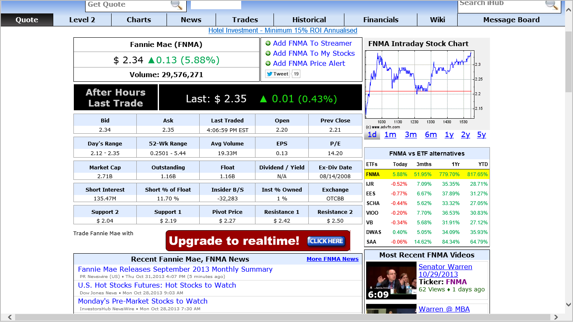Click the tweet count bubble showing 19
This screenshot has width=573, height=322.
point(296,74)
